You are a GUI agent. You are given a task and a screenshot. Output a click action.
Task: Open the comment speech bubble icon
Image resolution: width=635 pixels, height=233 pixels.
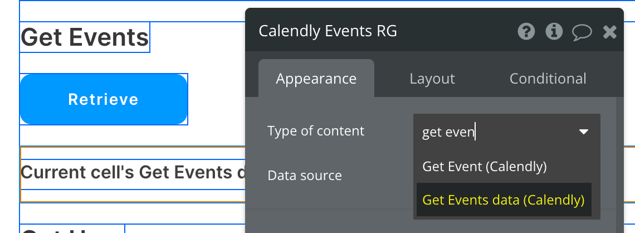pyautogui.click(x=582, y=32)
